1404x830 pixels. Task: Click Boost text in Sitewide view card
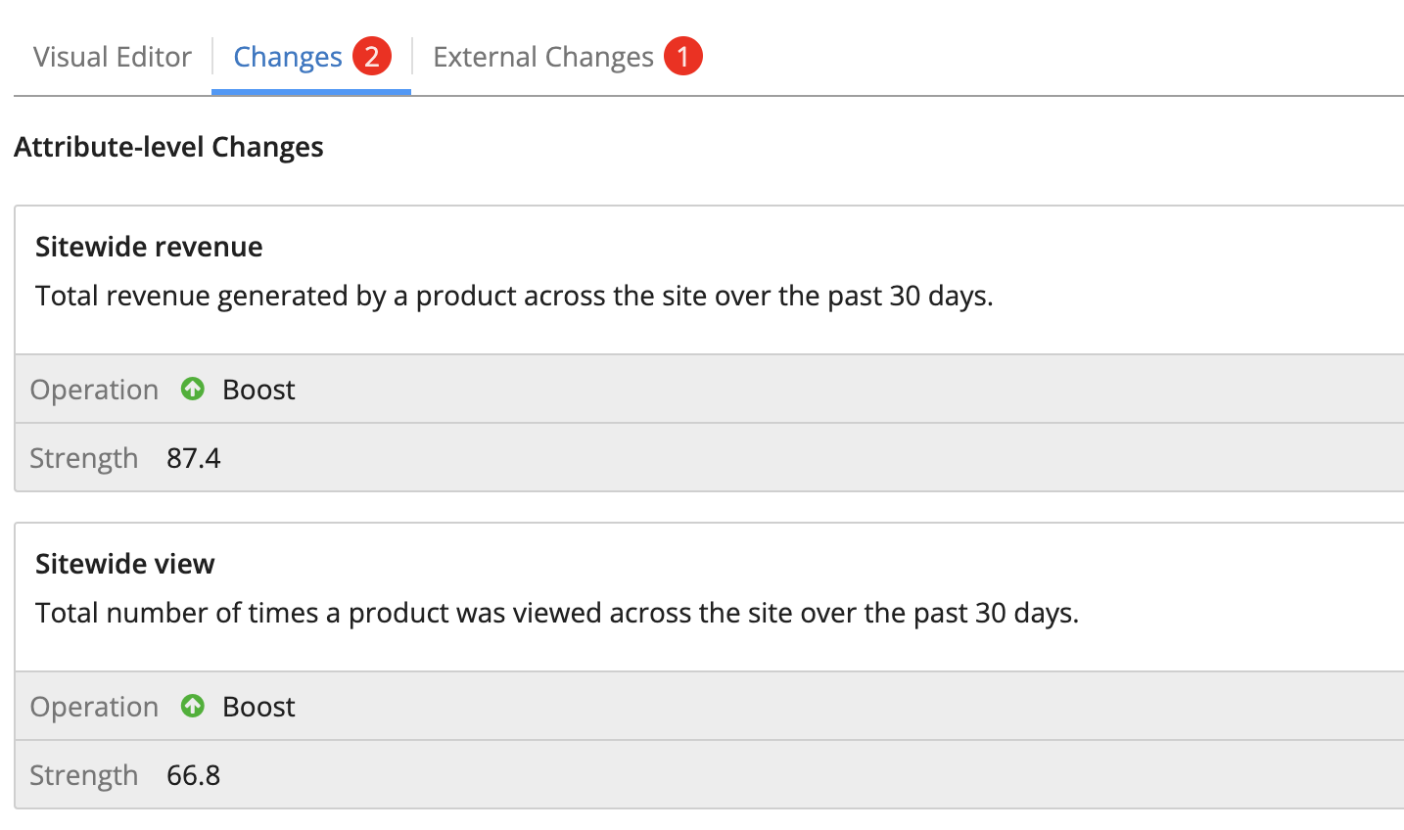[x=258, y=707]
